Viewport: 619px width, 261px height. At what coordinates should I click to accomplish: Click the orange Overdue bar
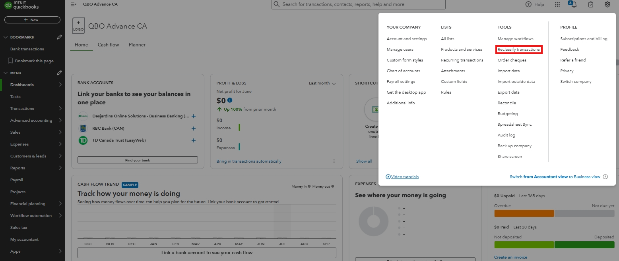tap(524, 213)
